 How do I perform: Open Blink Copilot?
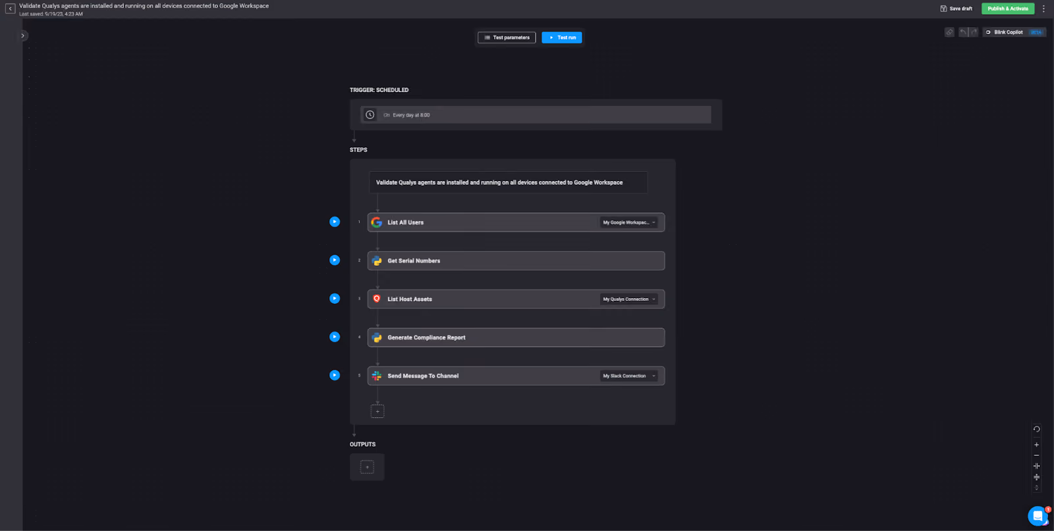coord(1014,32)
